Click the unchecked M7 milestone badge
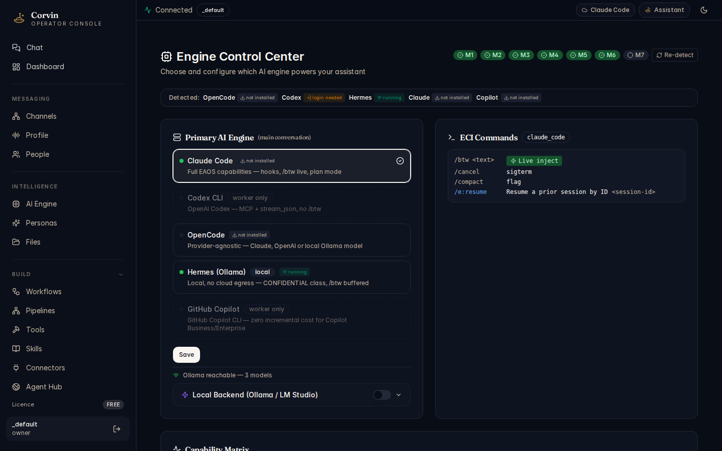The width and height of the screenshot is (722, 451). pyautogui.click(x=636, y=55)
